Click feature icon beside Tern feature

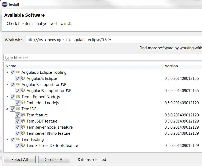pyautogui.click(x=23, y=115)
